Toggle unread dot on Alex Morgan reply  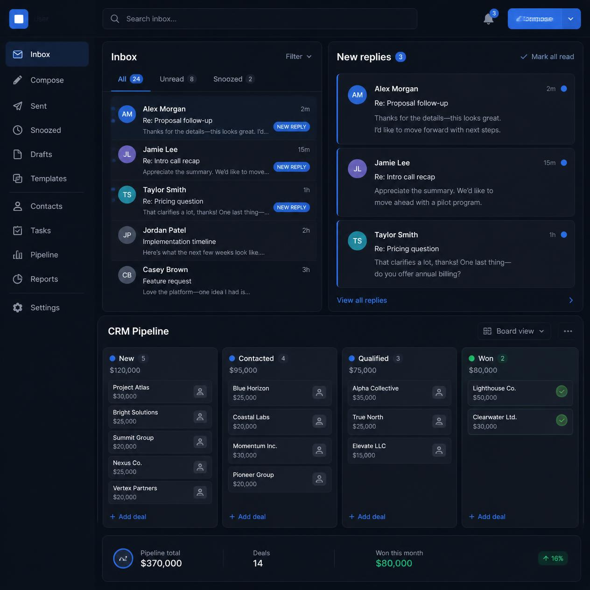coord(564,89)
